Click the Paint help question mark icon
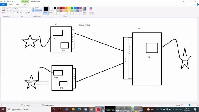Viewport: 199px width, 112px height. pos(198,4)
